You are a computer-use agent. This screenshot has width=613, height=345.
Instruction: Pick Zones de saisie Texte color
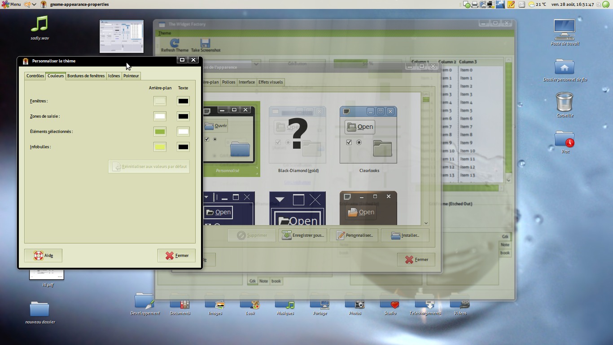pyautogui.click(x=183, y=116)
